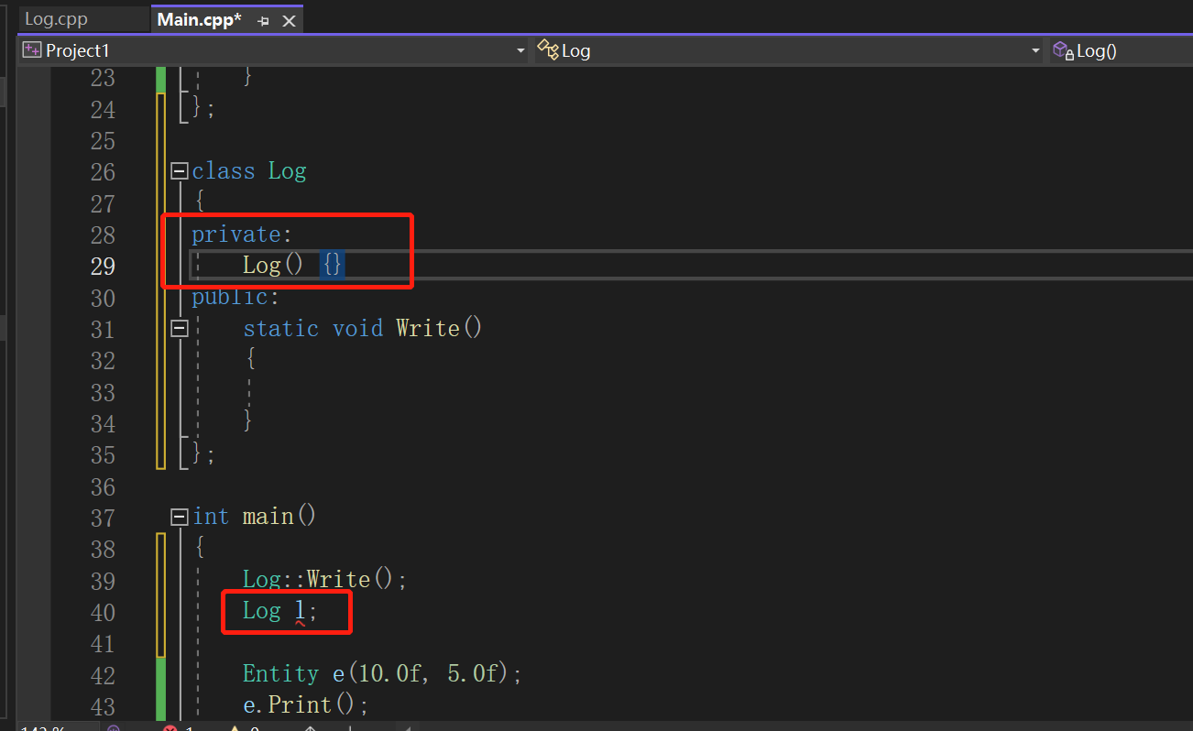
Task: Click line number 29 in the gutter
Action: click(103, 267)
